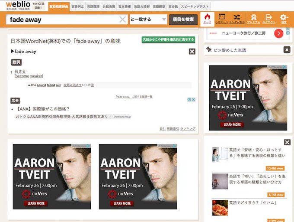The height and width of the screenshot is (222, 294).
Task: Open the 索引 link
Action: point(163,129)
